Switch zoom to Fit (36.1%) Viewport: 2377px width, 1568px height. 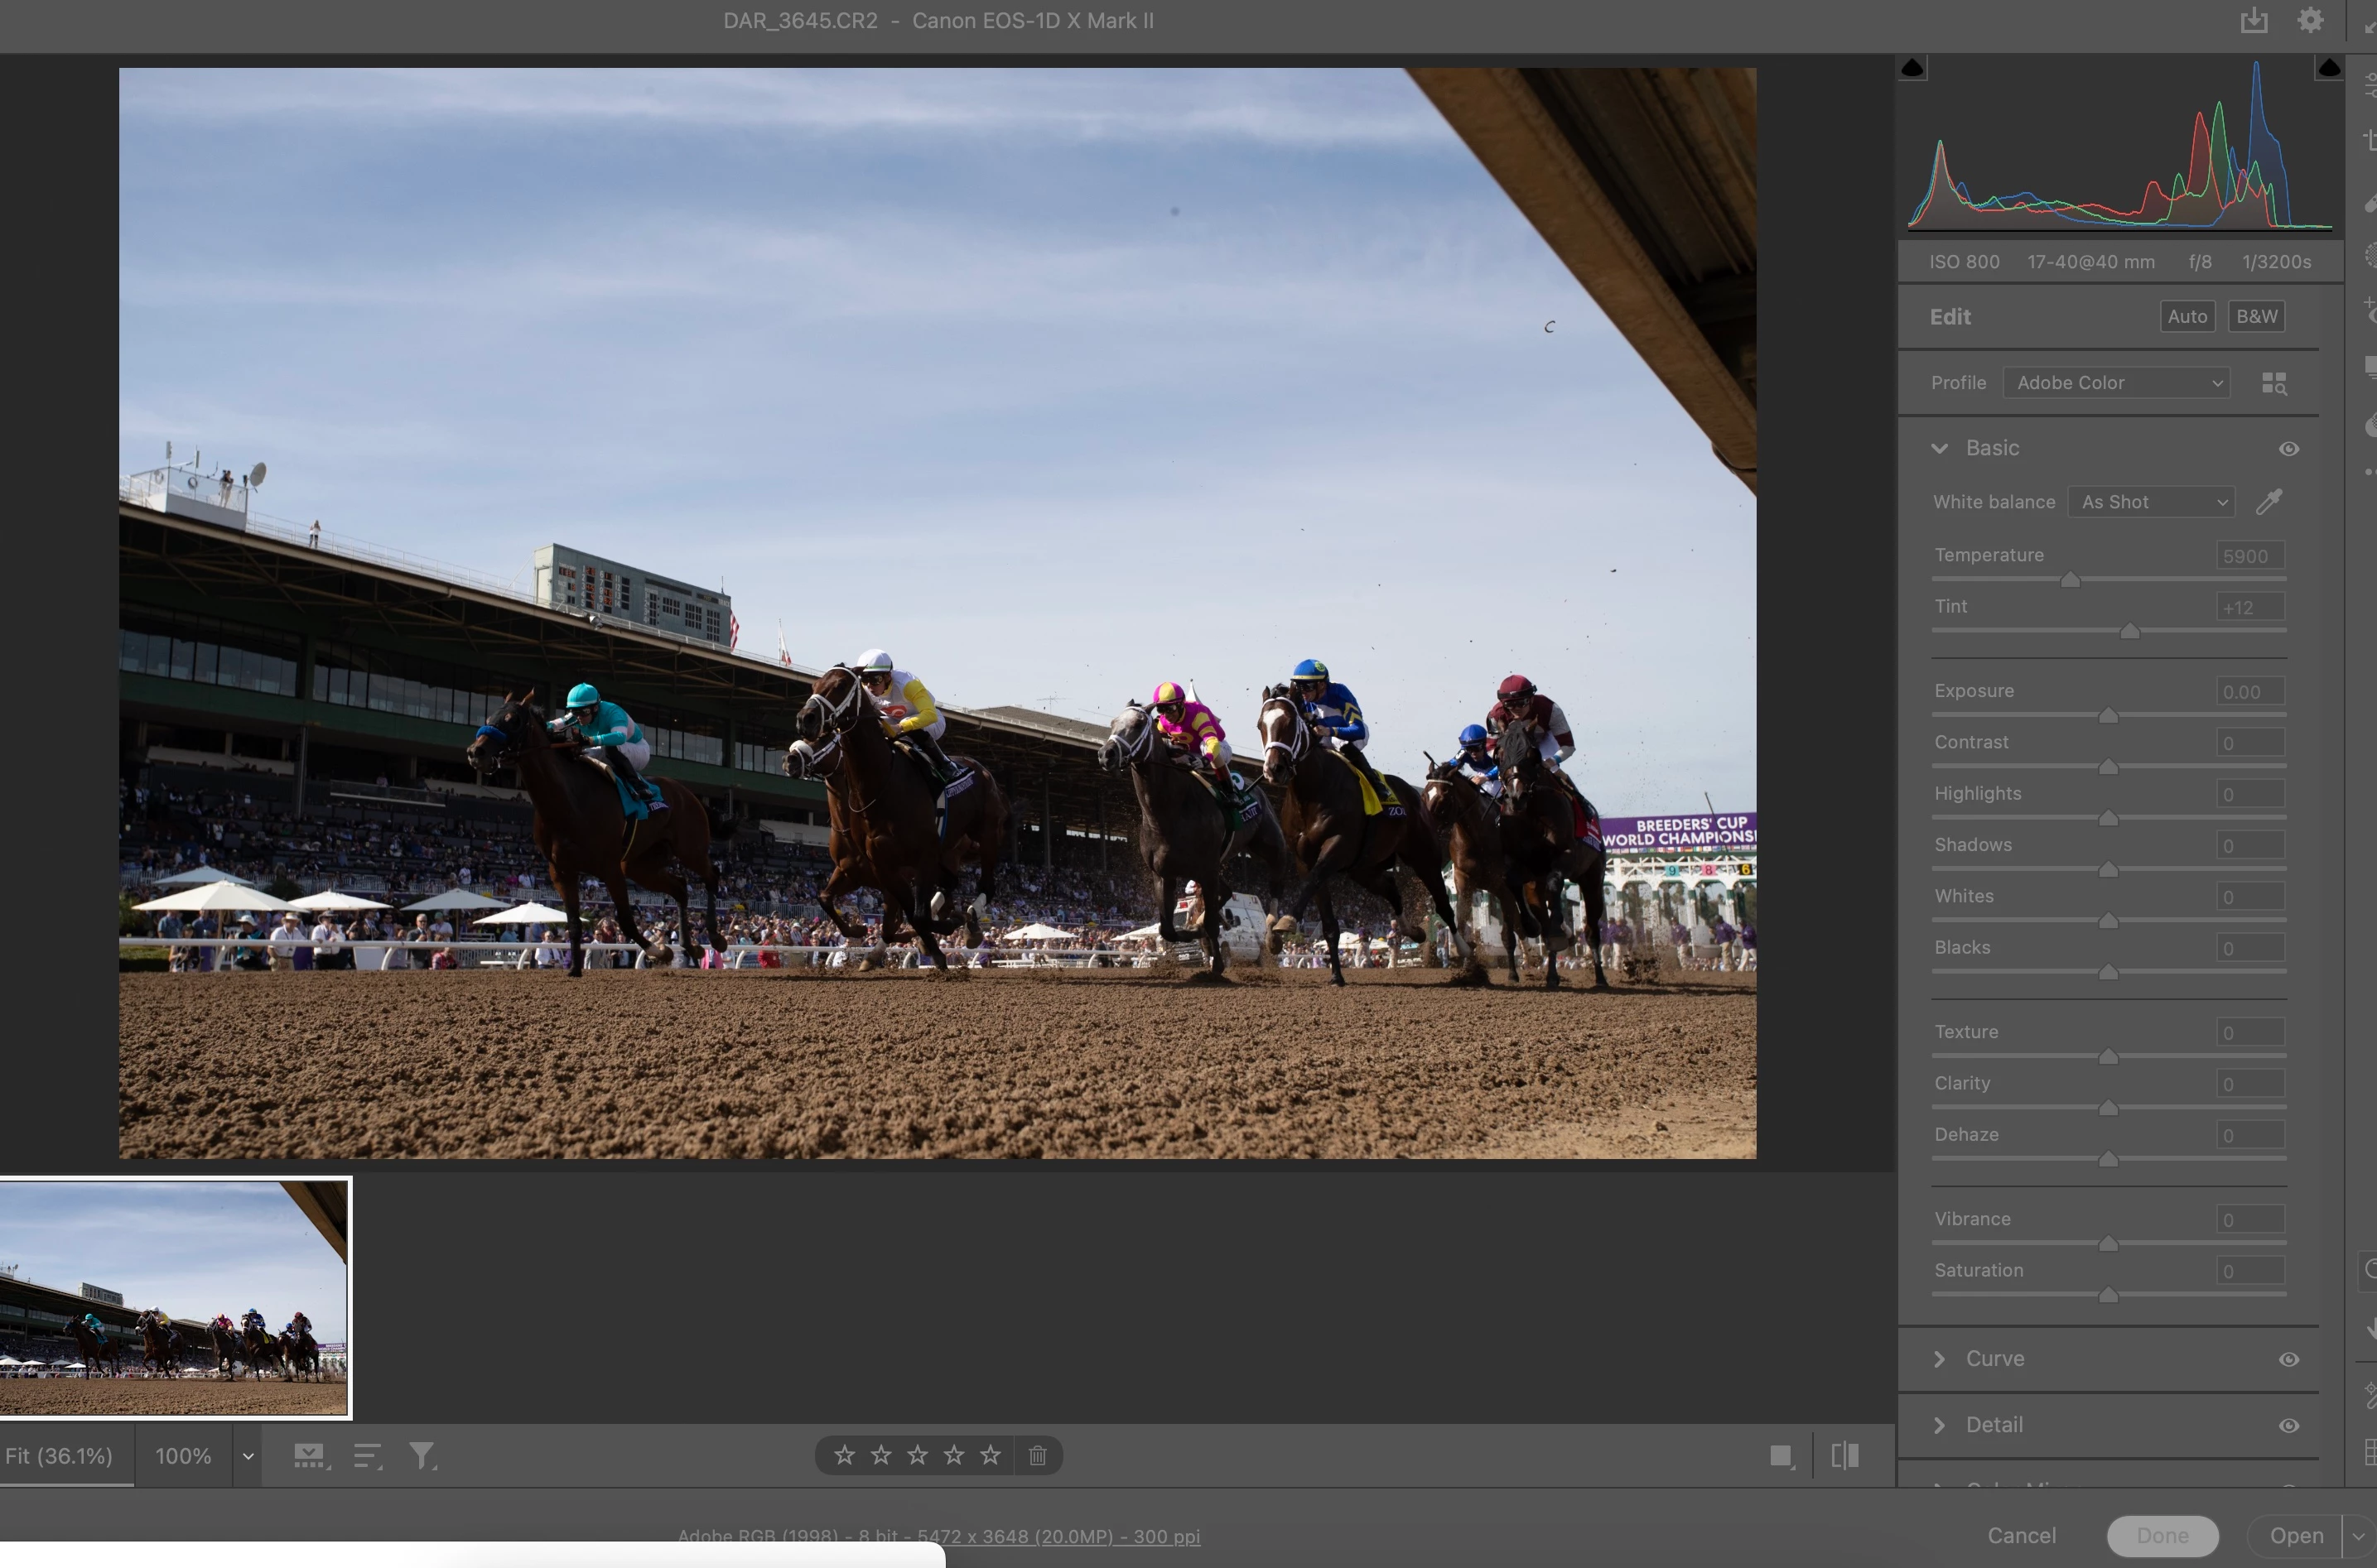tap(60, 1456)
